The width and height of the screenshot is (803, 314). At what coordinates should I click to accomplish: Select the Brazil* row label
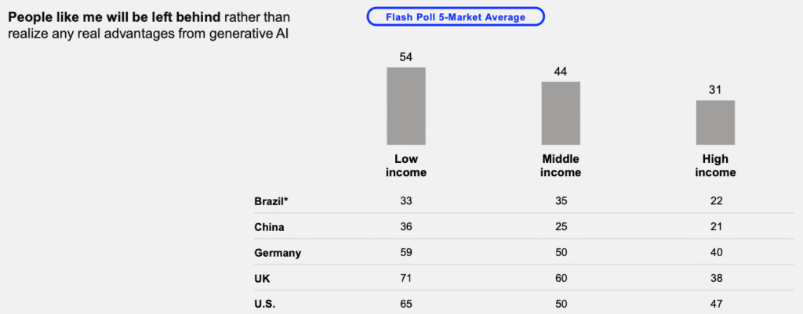[272, 201]
